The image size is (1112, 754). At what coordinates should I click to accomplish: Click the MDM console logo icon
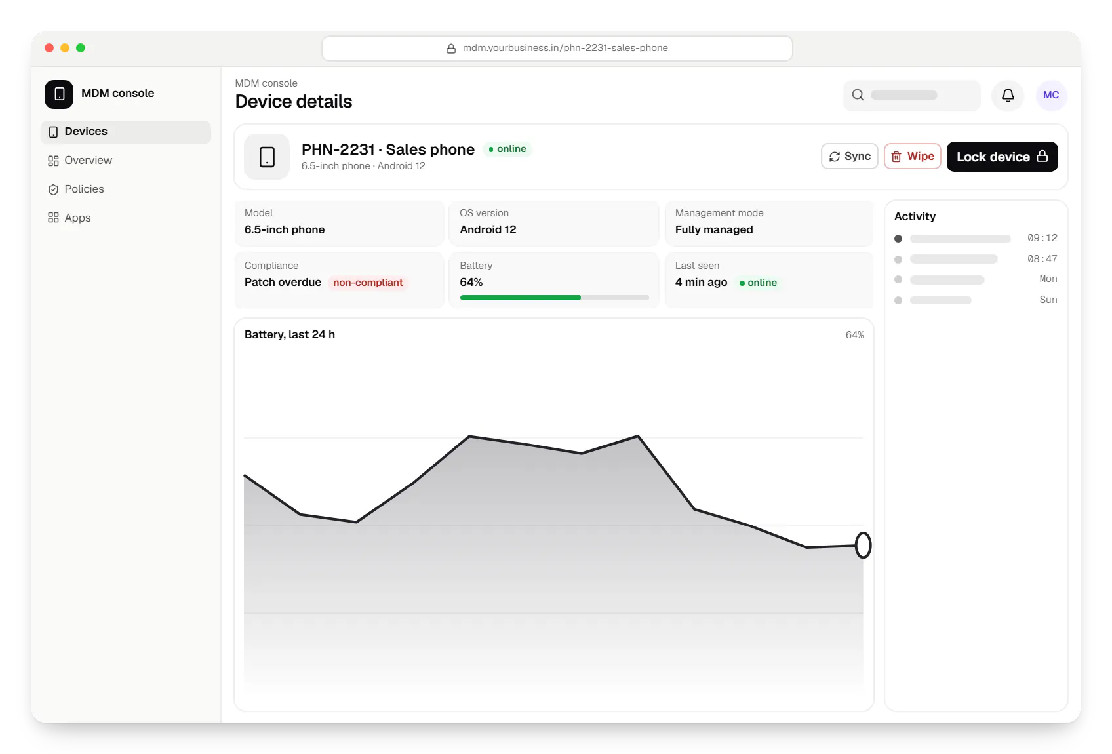coord(59,94)
